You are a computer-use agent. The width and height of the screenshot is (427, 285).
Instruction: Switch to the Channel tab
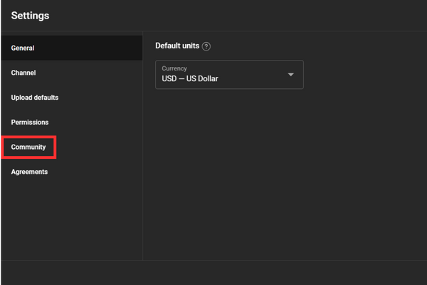click(x=23, y=73)
